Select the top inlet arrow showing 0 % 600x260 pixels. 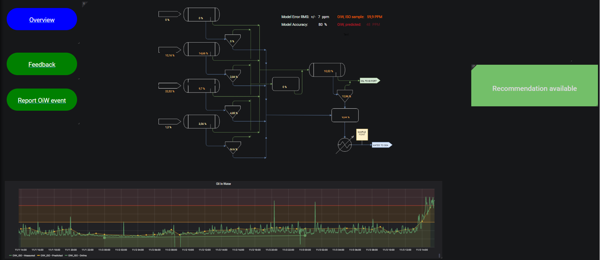[170, 14]
